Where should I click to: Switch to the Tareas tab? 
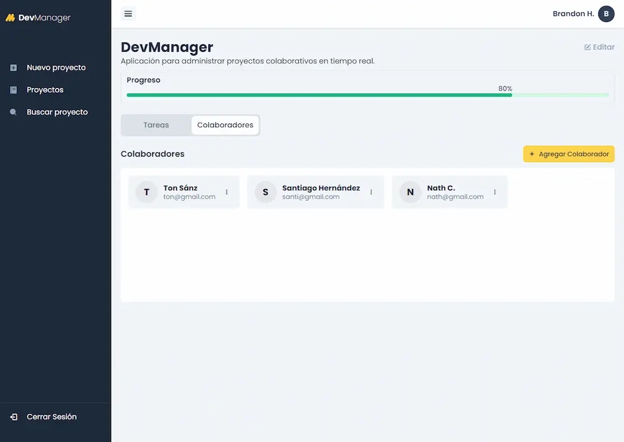[x=156, y=125]
